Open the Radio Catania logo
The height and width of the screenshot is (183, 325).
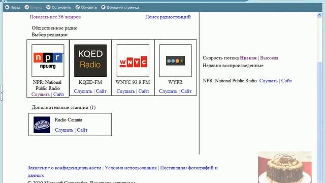point(42,125)
